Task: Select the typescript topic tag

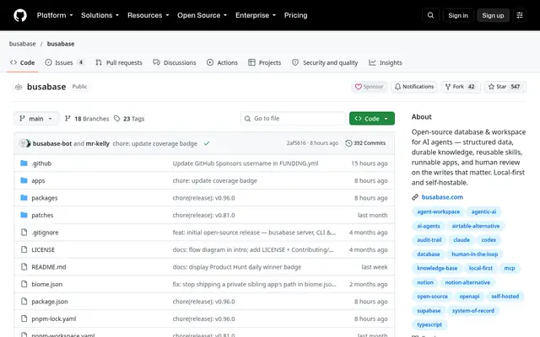Action: [429, 324]
